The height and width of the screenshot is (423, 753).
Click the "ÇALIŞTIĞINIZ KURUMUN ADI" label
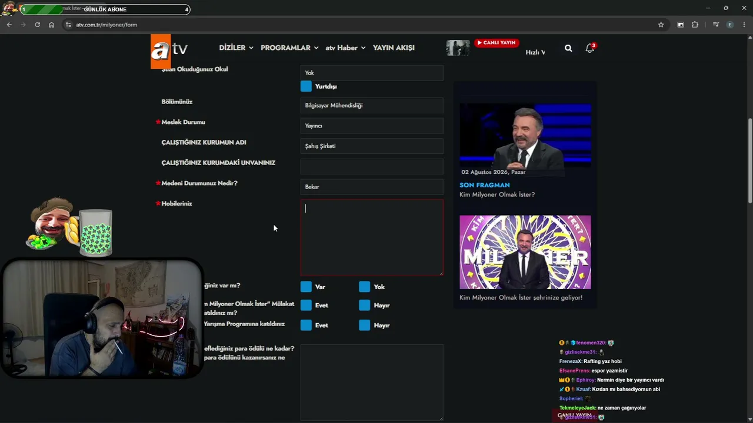pyautogui.click(x=204, y=143)
